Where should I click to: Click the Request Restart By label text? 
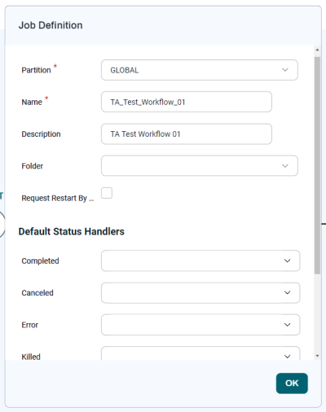[x=58, y=198]
